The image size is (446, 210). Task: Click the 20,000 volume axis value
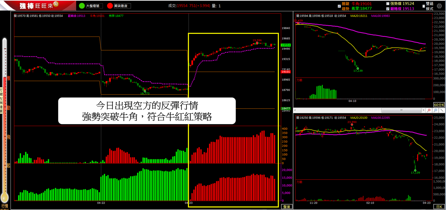pyautogui.click(x=287, y=170)
